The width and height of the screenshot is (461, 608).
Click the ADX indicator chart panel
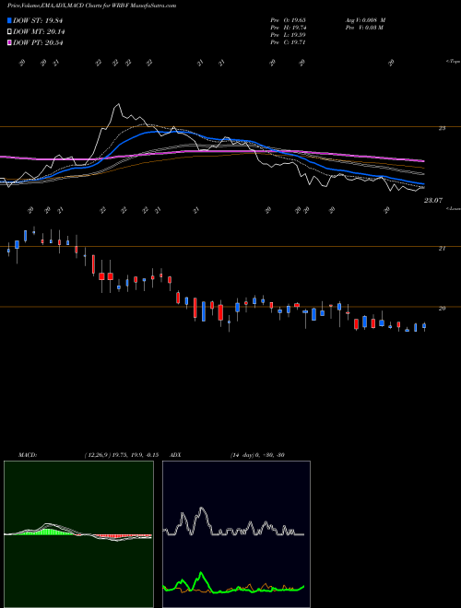(236, 534)
